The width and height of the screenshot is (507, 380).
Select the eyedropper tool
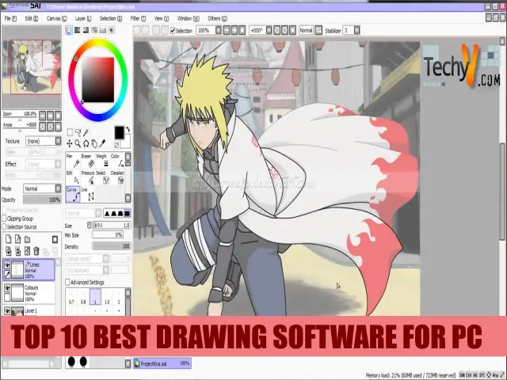[x=102, y=143]
